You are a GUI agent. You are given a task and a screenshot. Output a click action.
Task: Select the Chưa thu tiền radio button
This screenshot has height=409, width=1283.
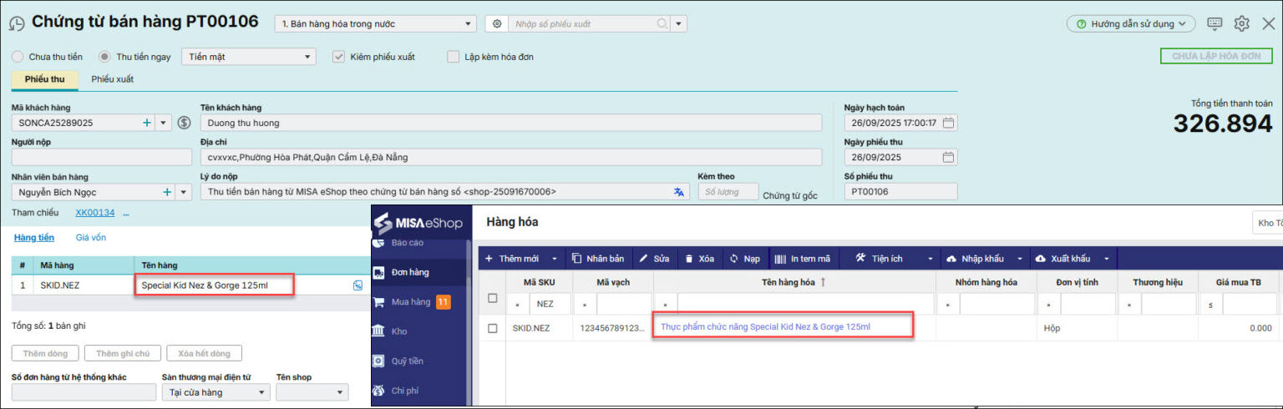pyautogui.click(x=18, y=57)
